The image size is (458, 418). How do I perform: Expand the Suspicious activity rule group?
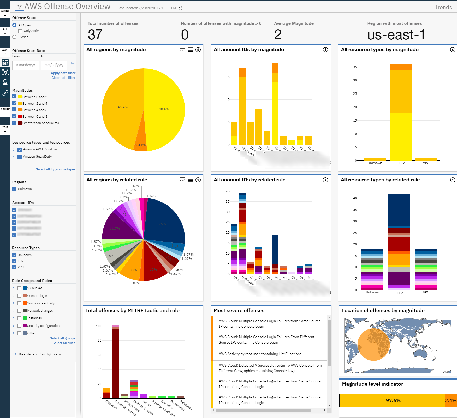pyautogui.click(x=13, y=303)
